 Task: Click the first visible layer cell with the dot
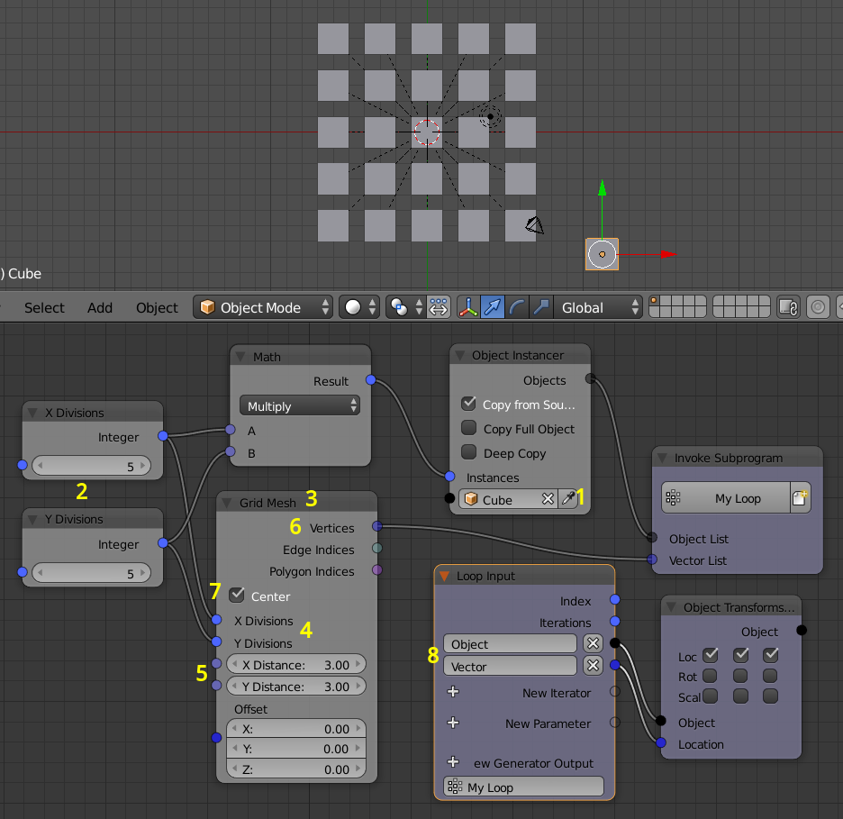point(654,301)
